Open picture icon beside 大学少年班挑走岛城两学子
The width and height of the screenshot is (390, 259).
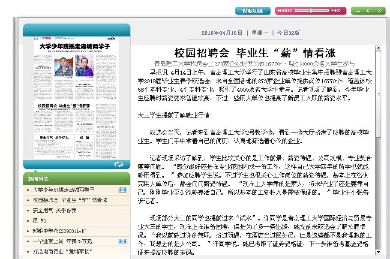123,190
